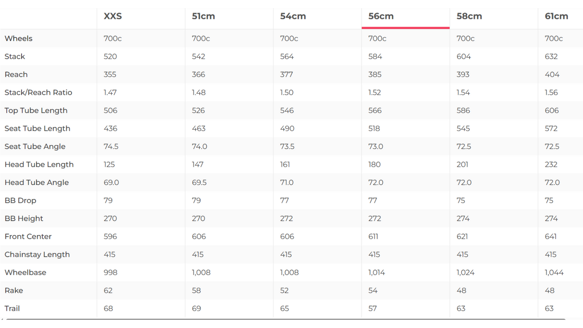Click the 61cm Wheelbase value 1,044
Screen dimensions: 583x328
pos(554,273)
